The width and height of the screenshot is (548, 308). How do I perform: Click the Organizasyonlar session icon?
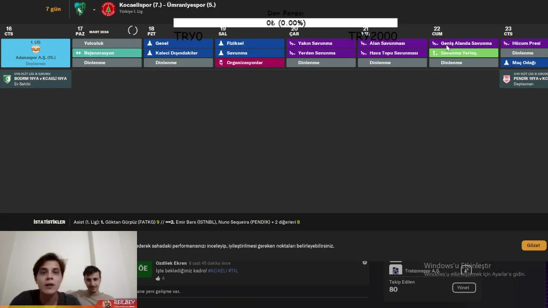point(221,62)
